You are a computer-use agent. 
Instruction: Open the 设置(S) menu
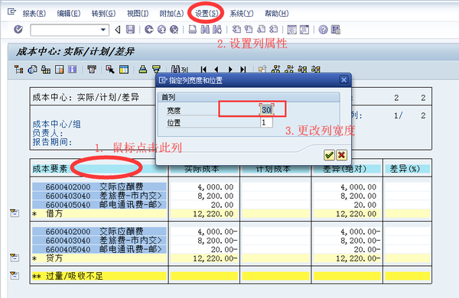click(x=207, y=14)
